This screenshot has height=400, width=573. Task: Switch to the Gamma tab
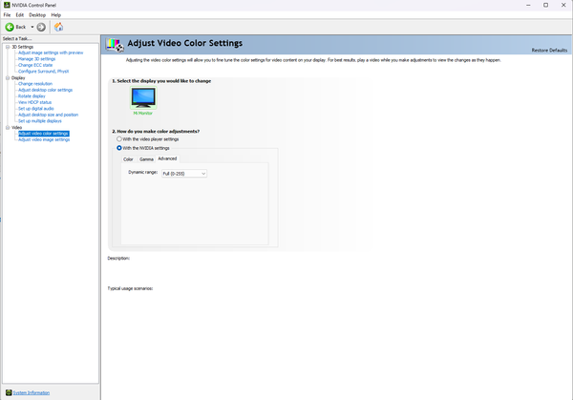146,158
